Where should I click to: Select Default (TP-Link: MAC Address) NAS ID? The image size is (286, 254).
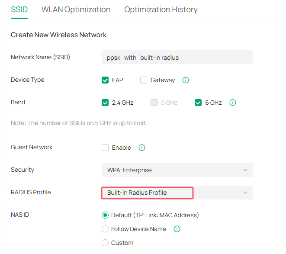(105, 215)
